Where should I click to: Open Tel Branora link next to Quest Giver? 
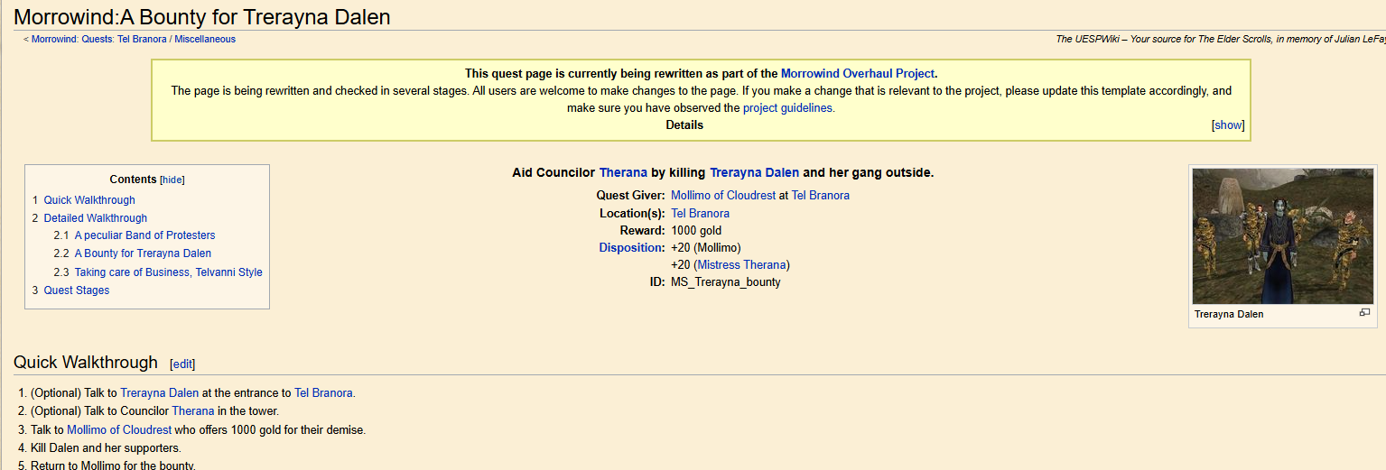click(821, 195)
